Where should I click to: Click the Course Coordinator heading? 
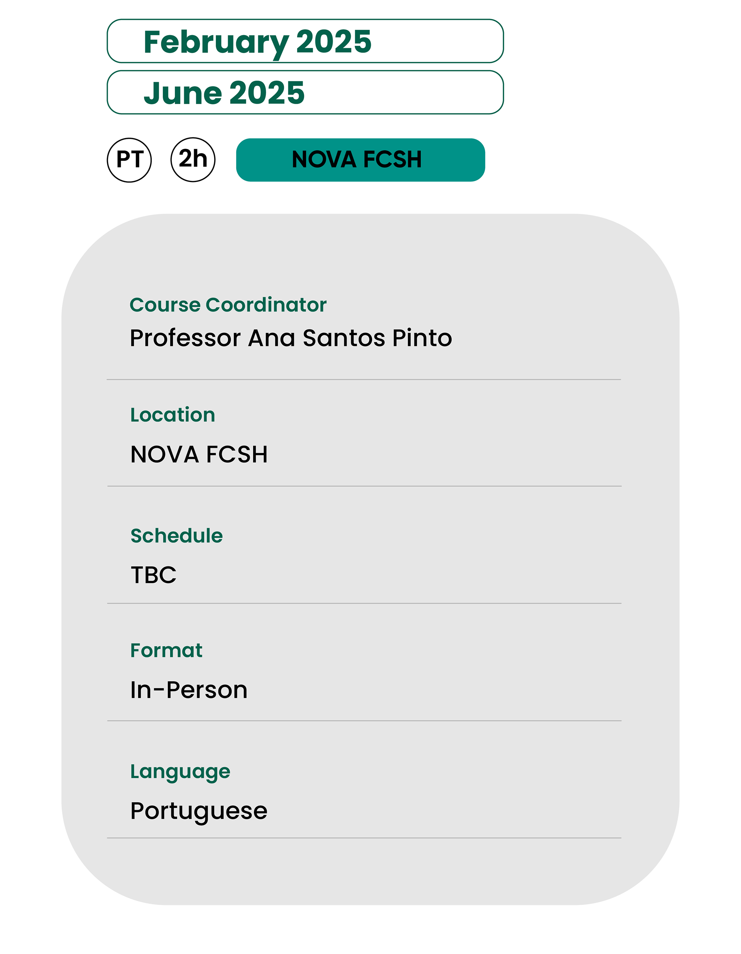pyautogui.click(x=228, y=305)
